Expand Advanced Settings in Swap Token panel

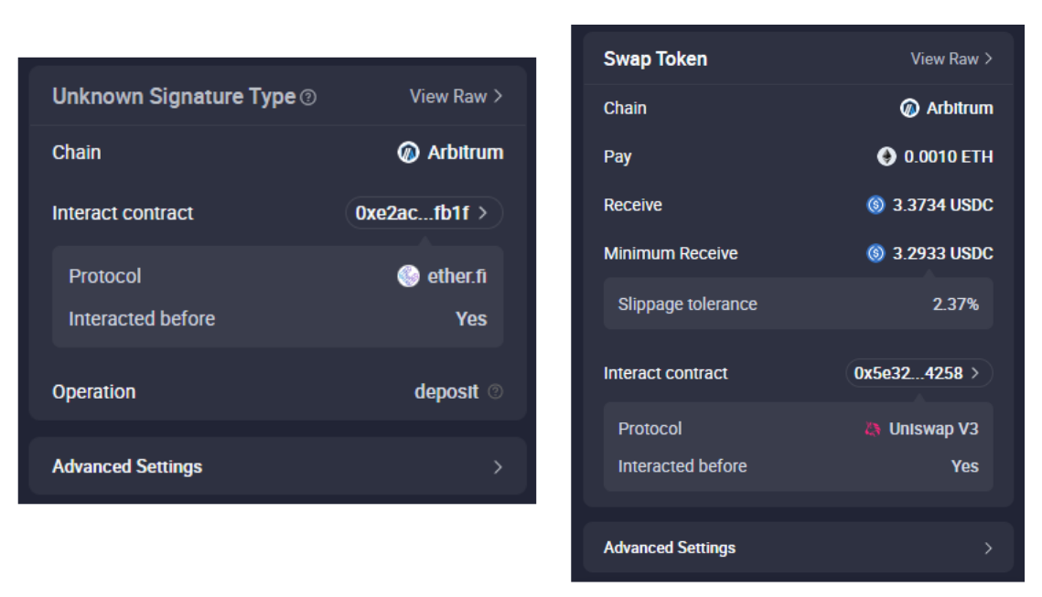(798, 548)
